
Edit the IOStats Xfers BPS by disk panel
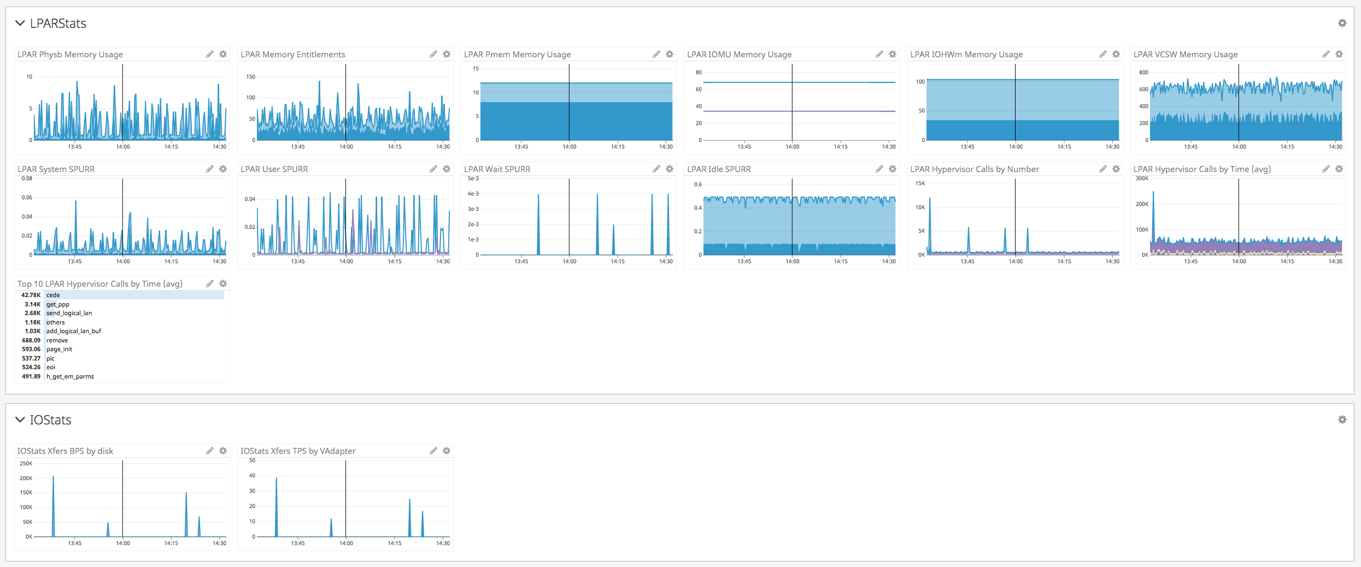pyautogui.click(x=210, y=451)
